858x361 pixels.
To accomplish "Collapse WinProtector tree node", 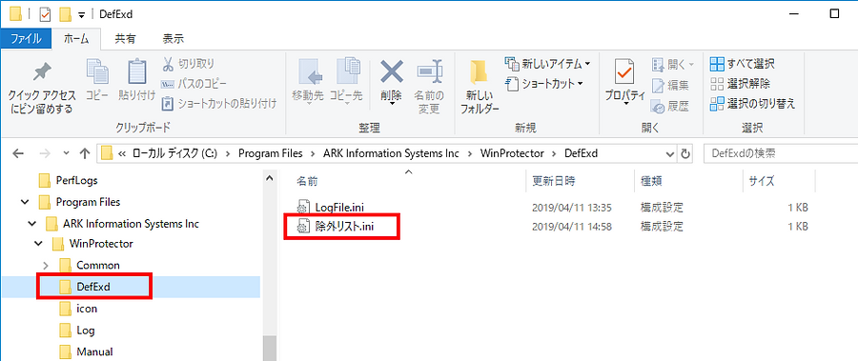I will tap(38, 244).
